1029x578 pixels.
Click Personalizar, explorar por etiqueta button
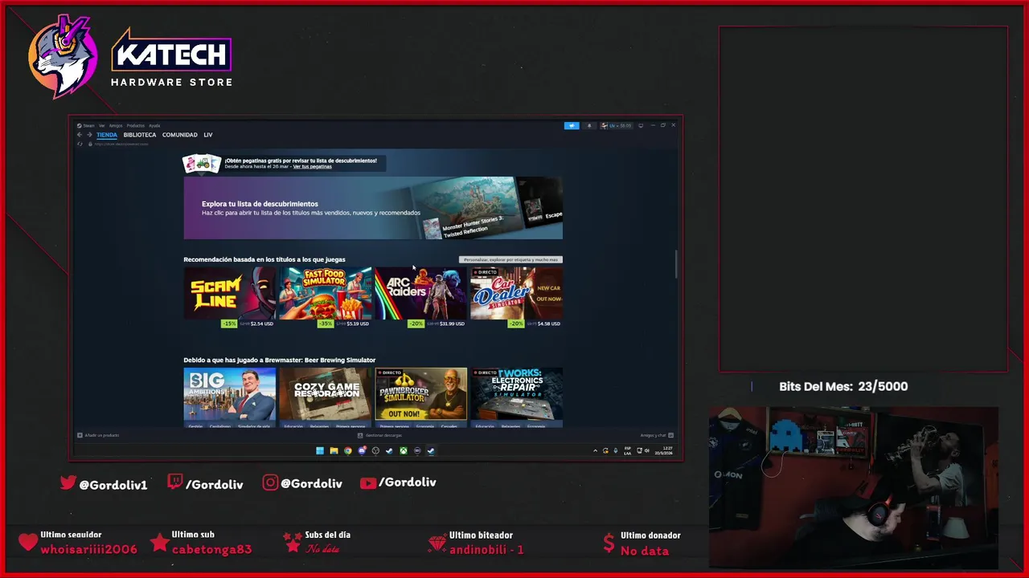click(x=510, y=260)
